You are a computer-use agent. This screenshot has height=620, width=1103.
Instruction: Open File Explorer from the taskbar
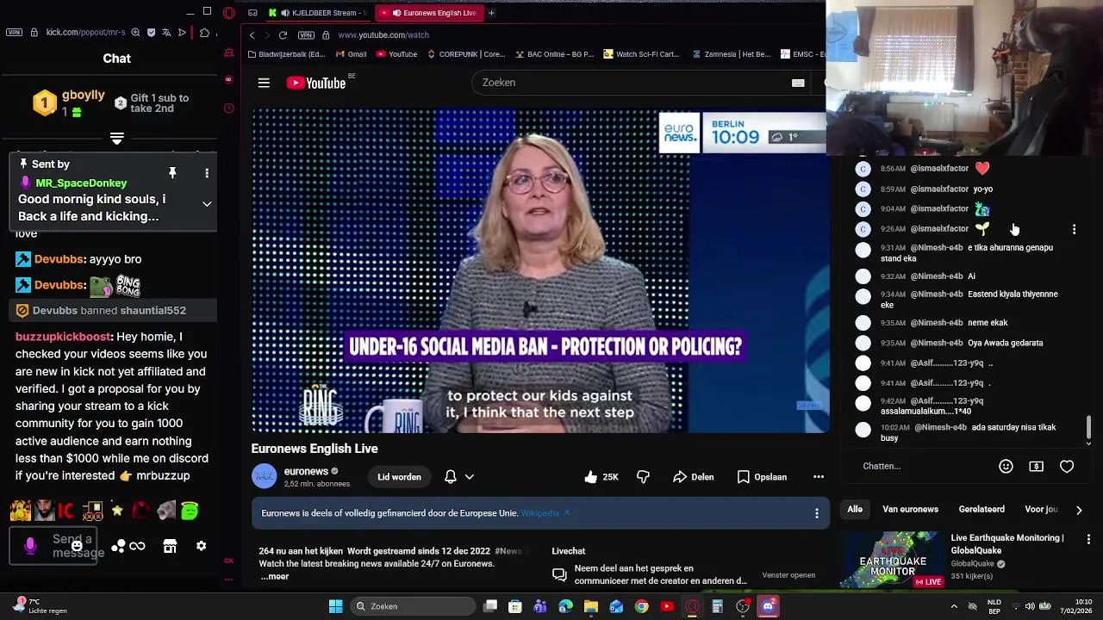[590, 606]
